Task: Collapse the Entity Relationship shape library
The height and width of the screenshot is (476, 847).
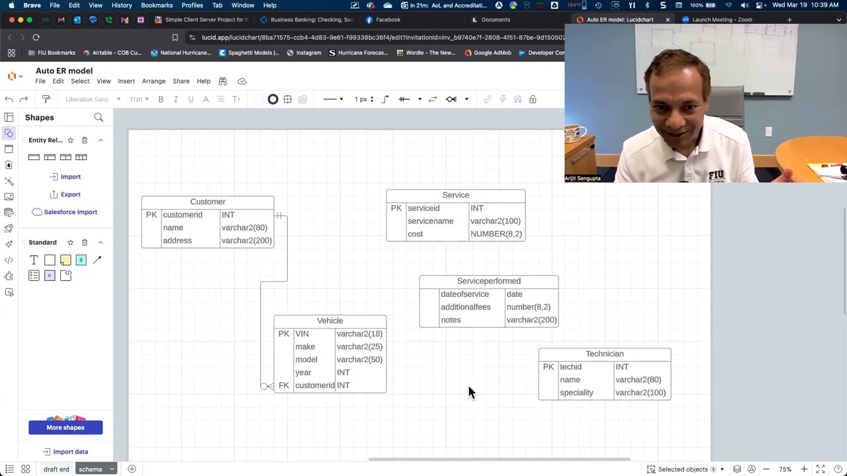Action: tap(101, 140)
